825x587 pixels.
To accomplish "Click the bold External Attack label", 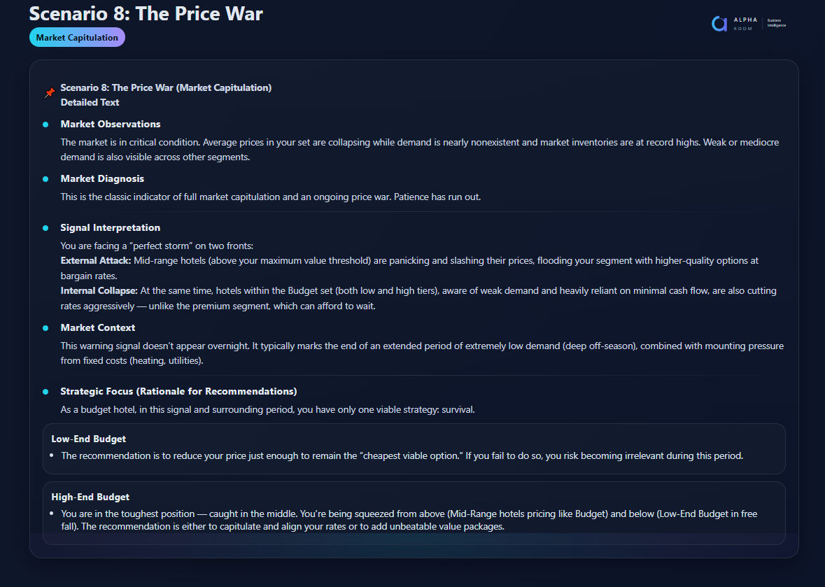I will [x=95, y=260].
